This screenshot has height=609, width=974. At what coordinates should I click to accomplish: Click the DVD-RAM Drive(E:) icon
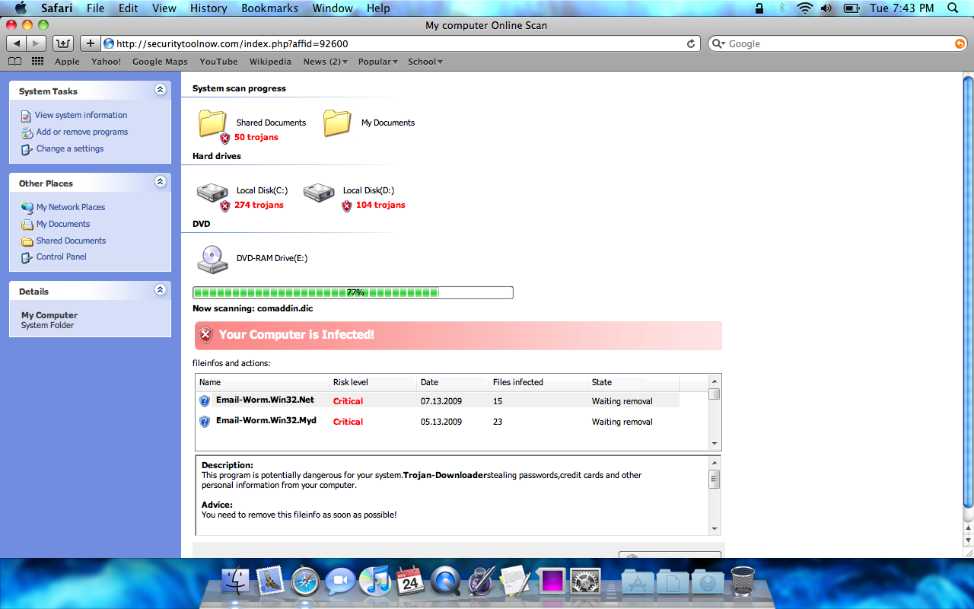click(212, 259)
